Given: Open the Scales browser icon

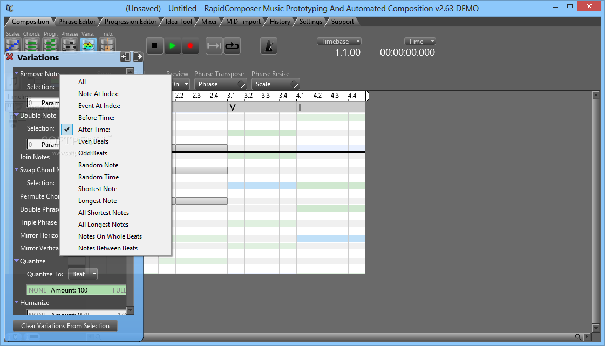Looking at the screenshot, I should [13, 45].
